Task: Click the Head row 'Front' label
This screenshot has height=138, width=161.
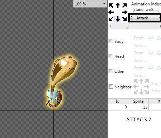Action: (139, 53)
